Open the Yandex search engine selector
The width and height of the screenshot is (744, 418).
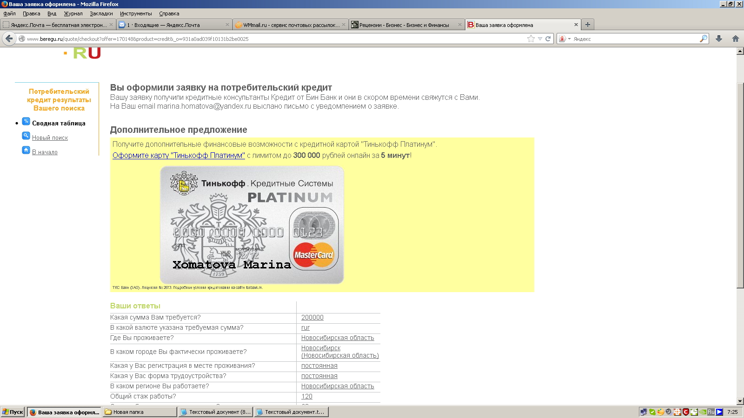(564, 39)
